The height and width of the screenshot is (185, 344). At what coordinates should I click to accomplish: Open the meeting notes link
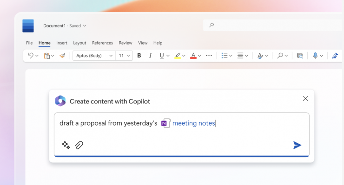(x=193, y=123)
